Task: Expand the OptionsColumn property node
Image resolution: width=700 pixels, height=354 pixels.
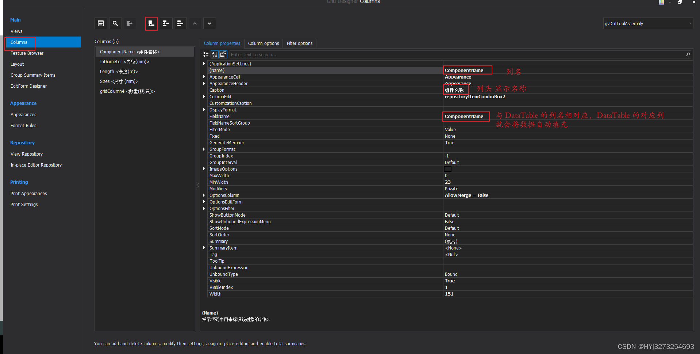Action: tap(204, 195)
